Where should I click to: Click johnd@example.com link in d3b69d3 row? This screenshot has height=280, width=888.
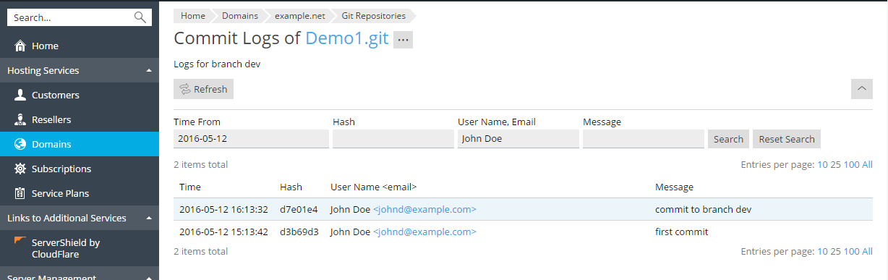click(x=424, y=232)
